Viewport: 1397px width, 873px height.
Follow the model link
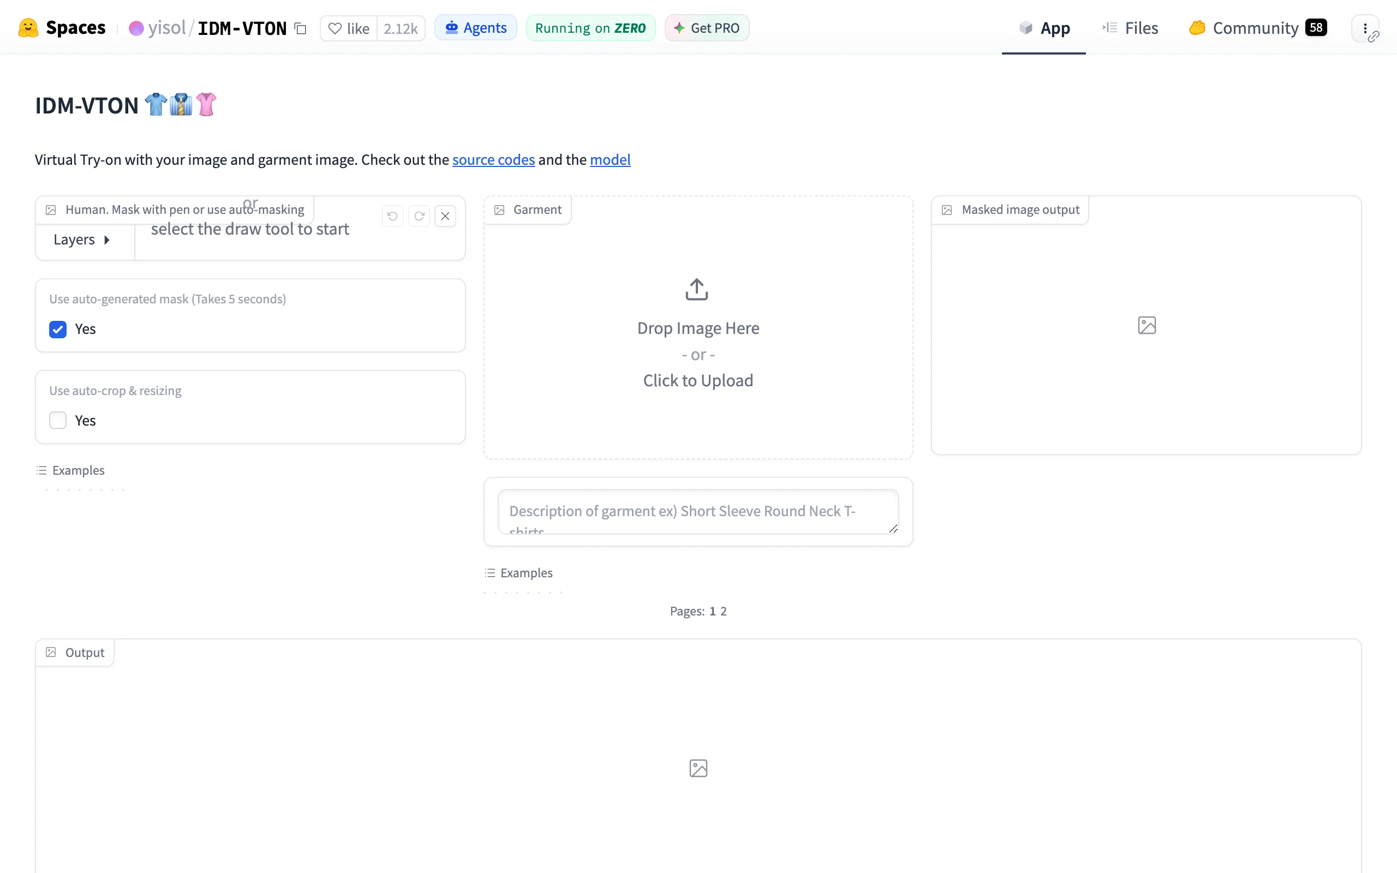pos(610,159)
